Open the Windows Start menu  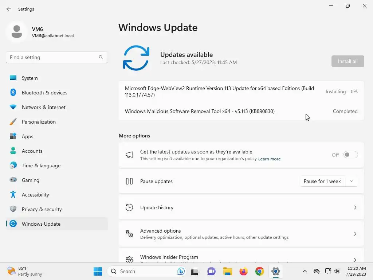(x=98, y=271)
